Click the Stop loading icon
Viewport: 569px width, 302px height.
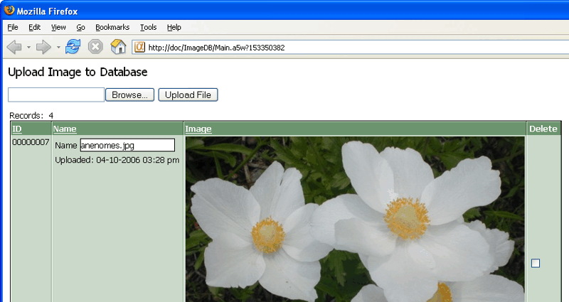click(x=95, y=47)
